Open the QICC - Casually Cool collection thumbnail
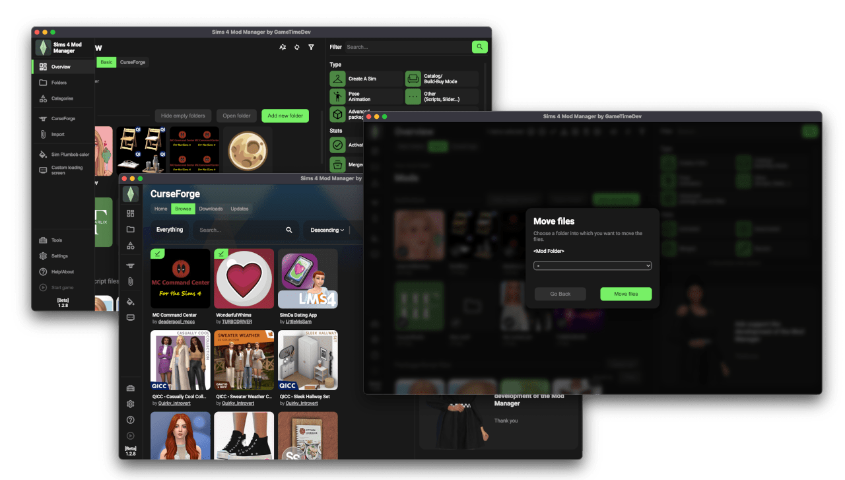 click(180, 360)
